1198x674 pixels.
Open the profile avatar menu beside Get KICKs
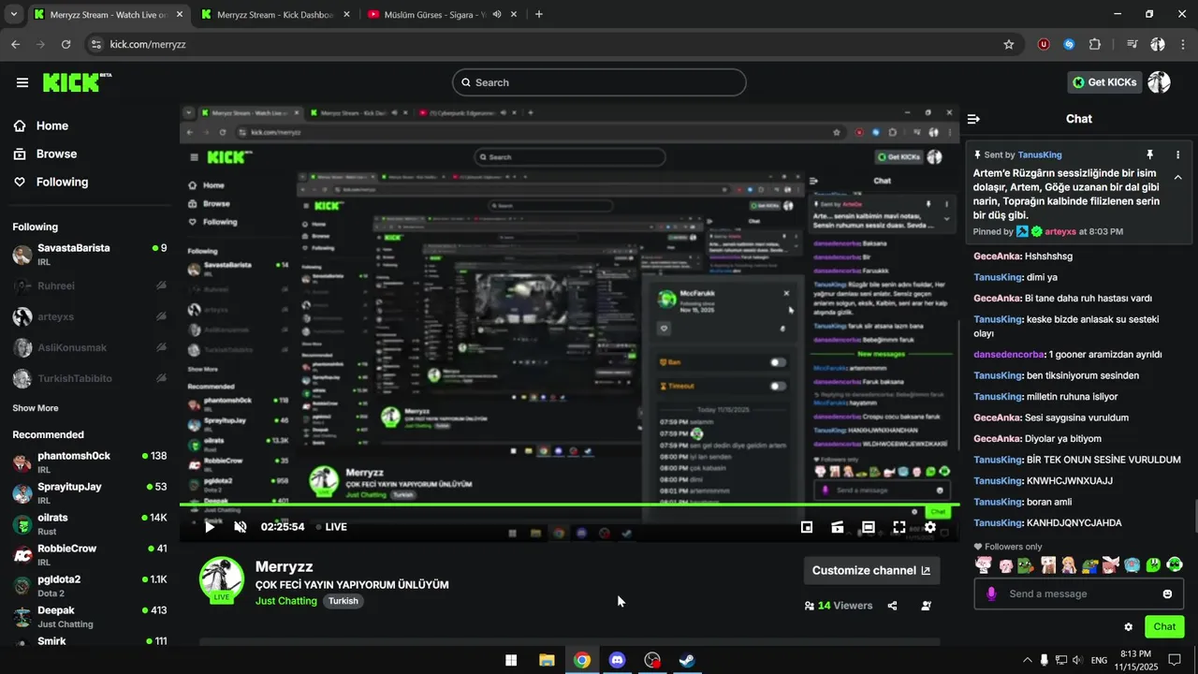[x=1160, y=82]
